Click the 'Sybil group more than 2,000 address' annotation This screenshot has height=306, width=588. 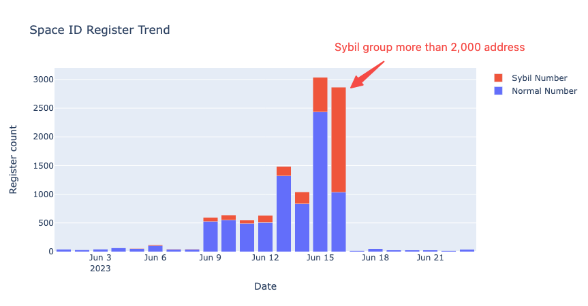pos(430,48)
